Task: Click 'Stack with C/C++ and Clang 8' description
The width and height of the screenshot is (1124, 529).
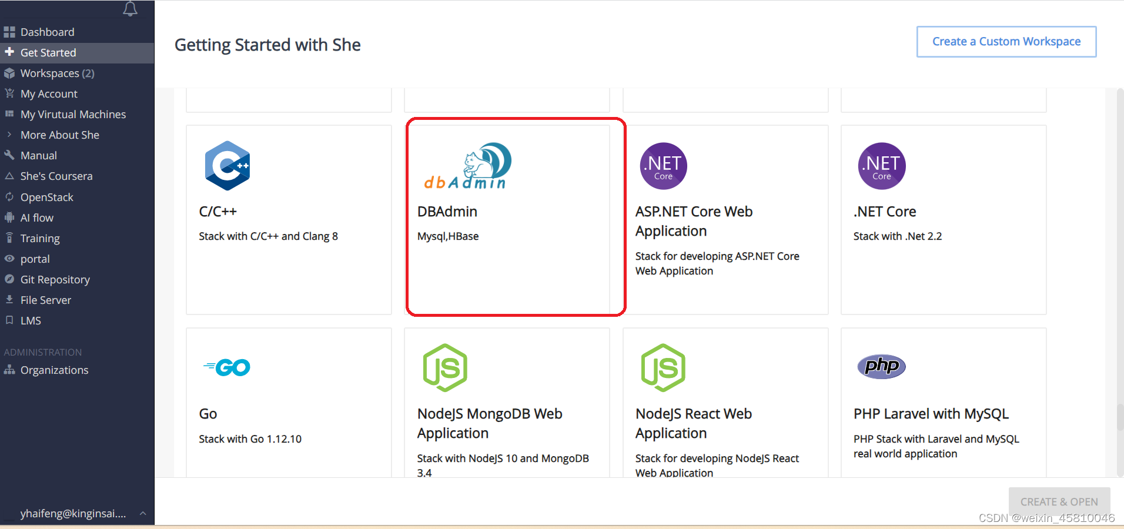Action: pyautogui.click(x=268, y=236)
